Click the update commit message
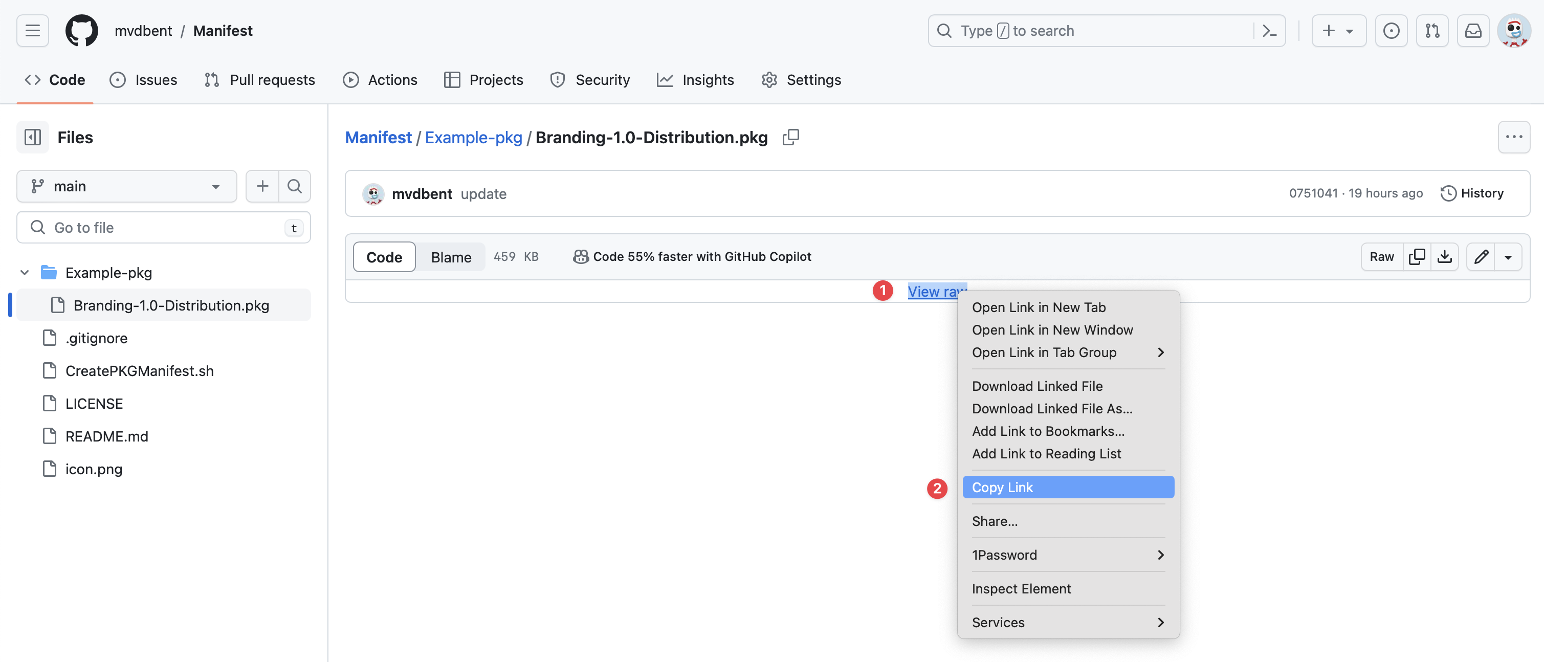The height and width of the screenshot is (662, 1544). (x=483, y=194)
